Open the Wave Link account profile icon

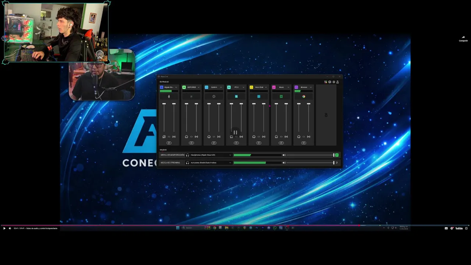tap(337, 82)
